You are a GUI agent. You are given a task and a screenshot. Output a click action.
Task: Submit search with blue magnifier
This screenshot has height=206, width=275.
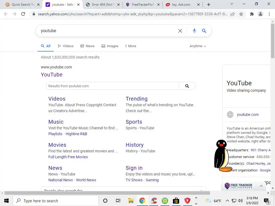pyautogui.click(x=204, y=31)
